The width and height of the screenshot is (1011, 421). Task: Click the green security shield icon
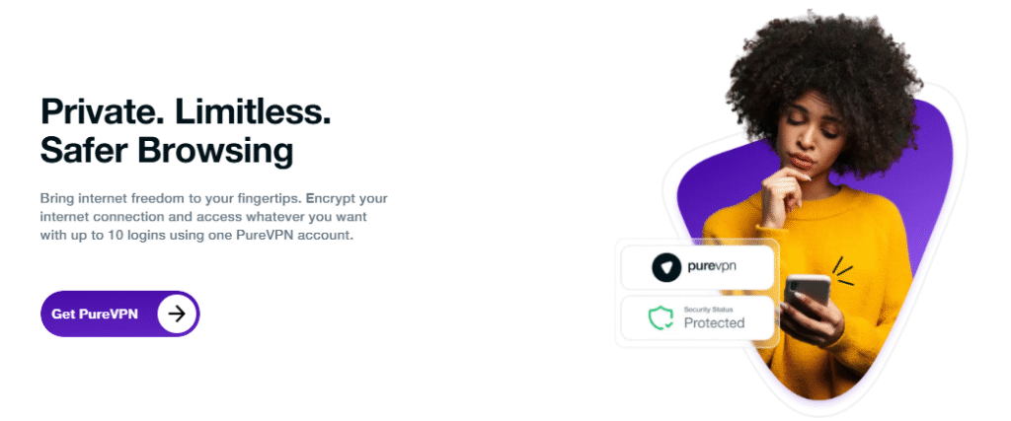tap(661, 319)
